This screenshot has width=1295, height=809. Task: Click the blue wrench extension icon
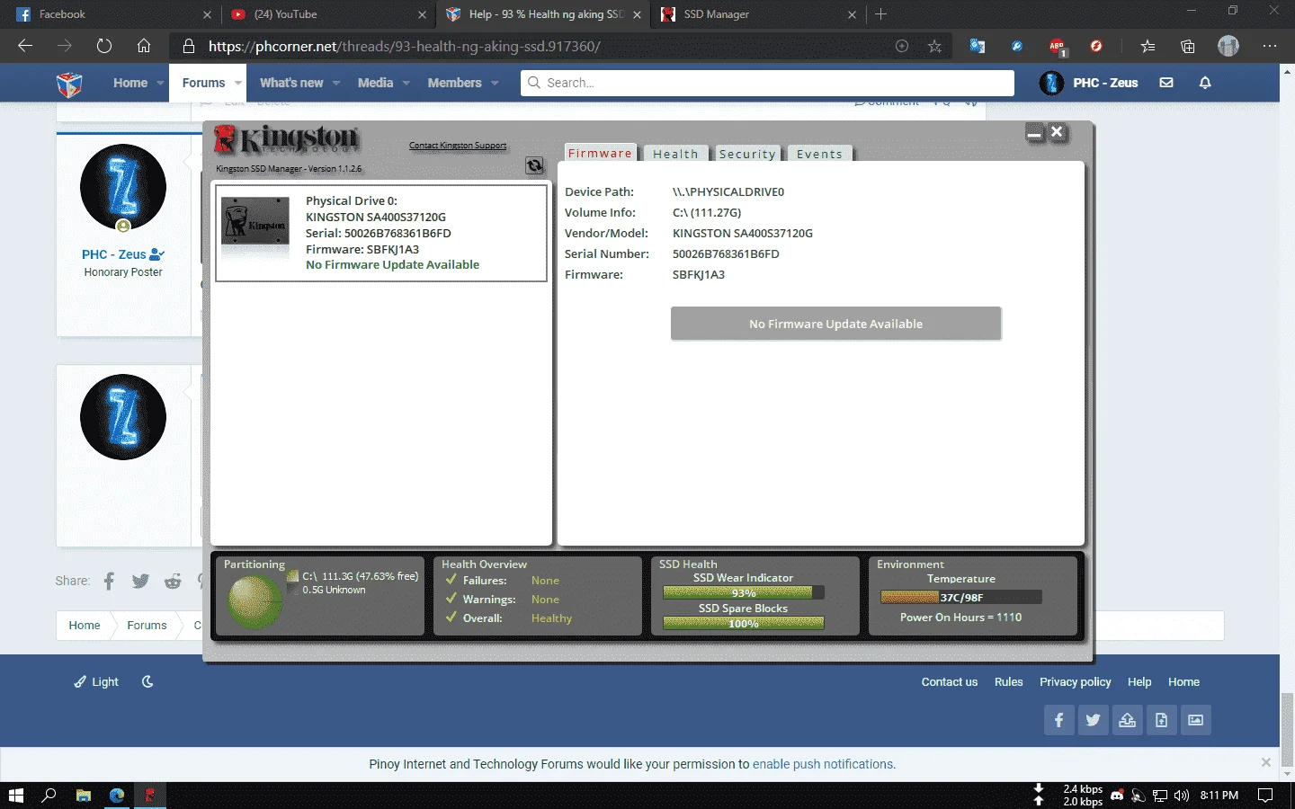1017,46
